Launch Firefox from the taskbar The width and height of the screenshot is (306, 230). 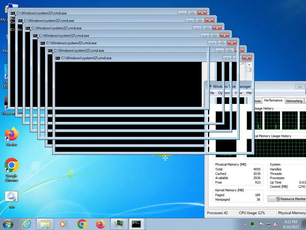(100, 224)
